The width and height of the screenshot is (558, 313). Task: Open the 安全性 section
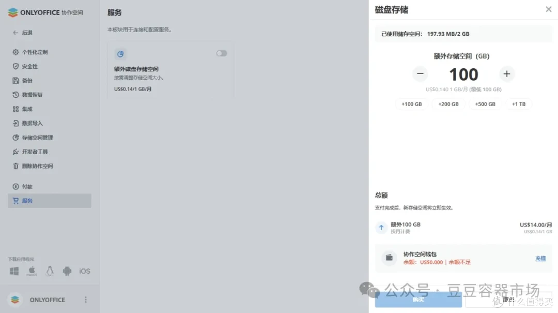click(29, 66)
